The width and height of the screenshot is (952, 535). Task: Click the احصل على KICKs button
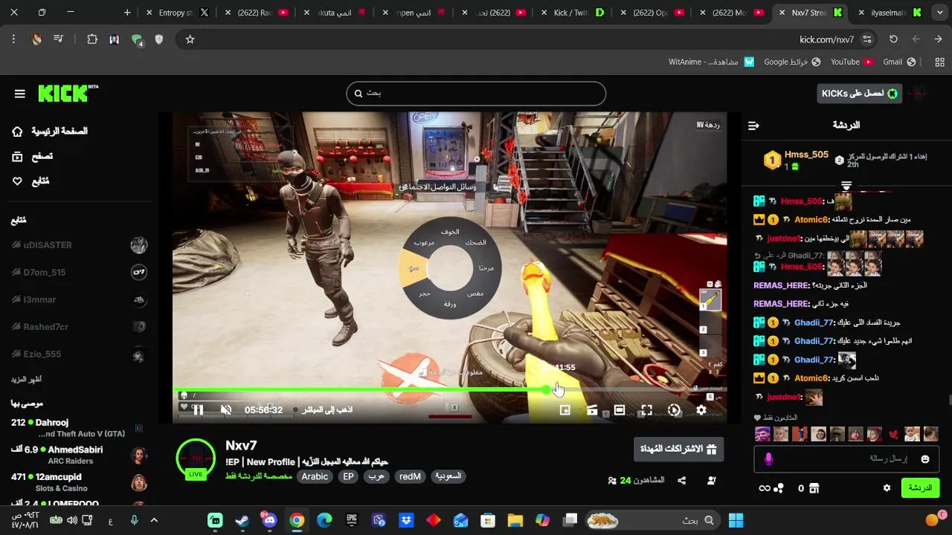[859, 94]
